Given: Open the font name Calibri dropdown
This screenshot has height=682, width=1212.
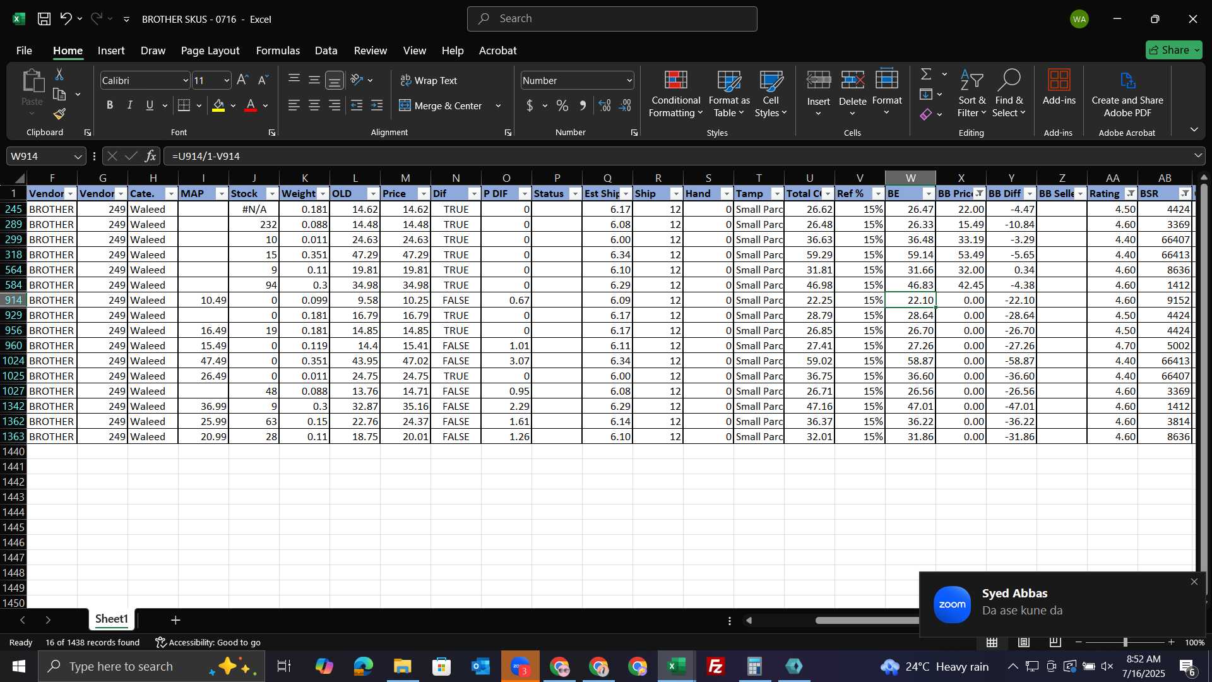Looking at the screenshot, I should (x=186, y=81).
